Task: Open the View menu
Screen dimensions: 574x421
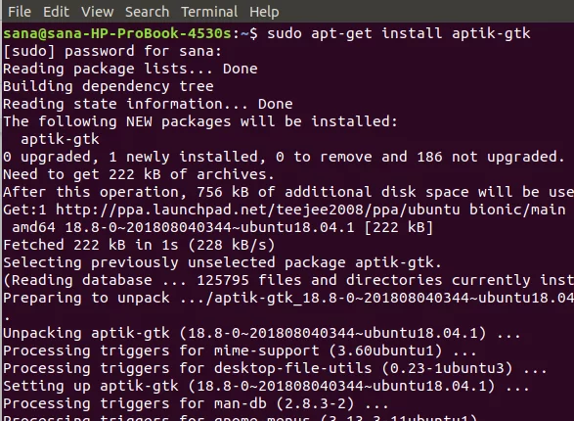Action: pos(97,12)
